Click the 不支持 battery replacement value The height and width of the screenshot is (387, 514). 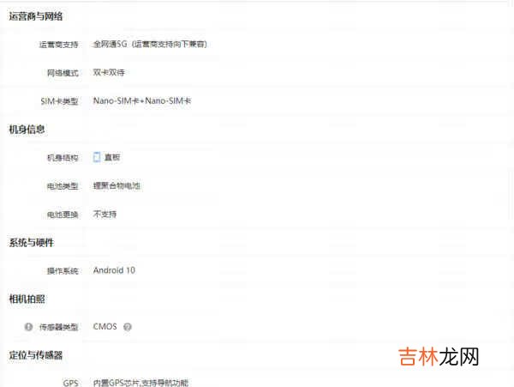pos(105,214)
